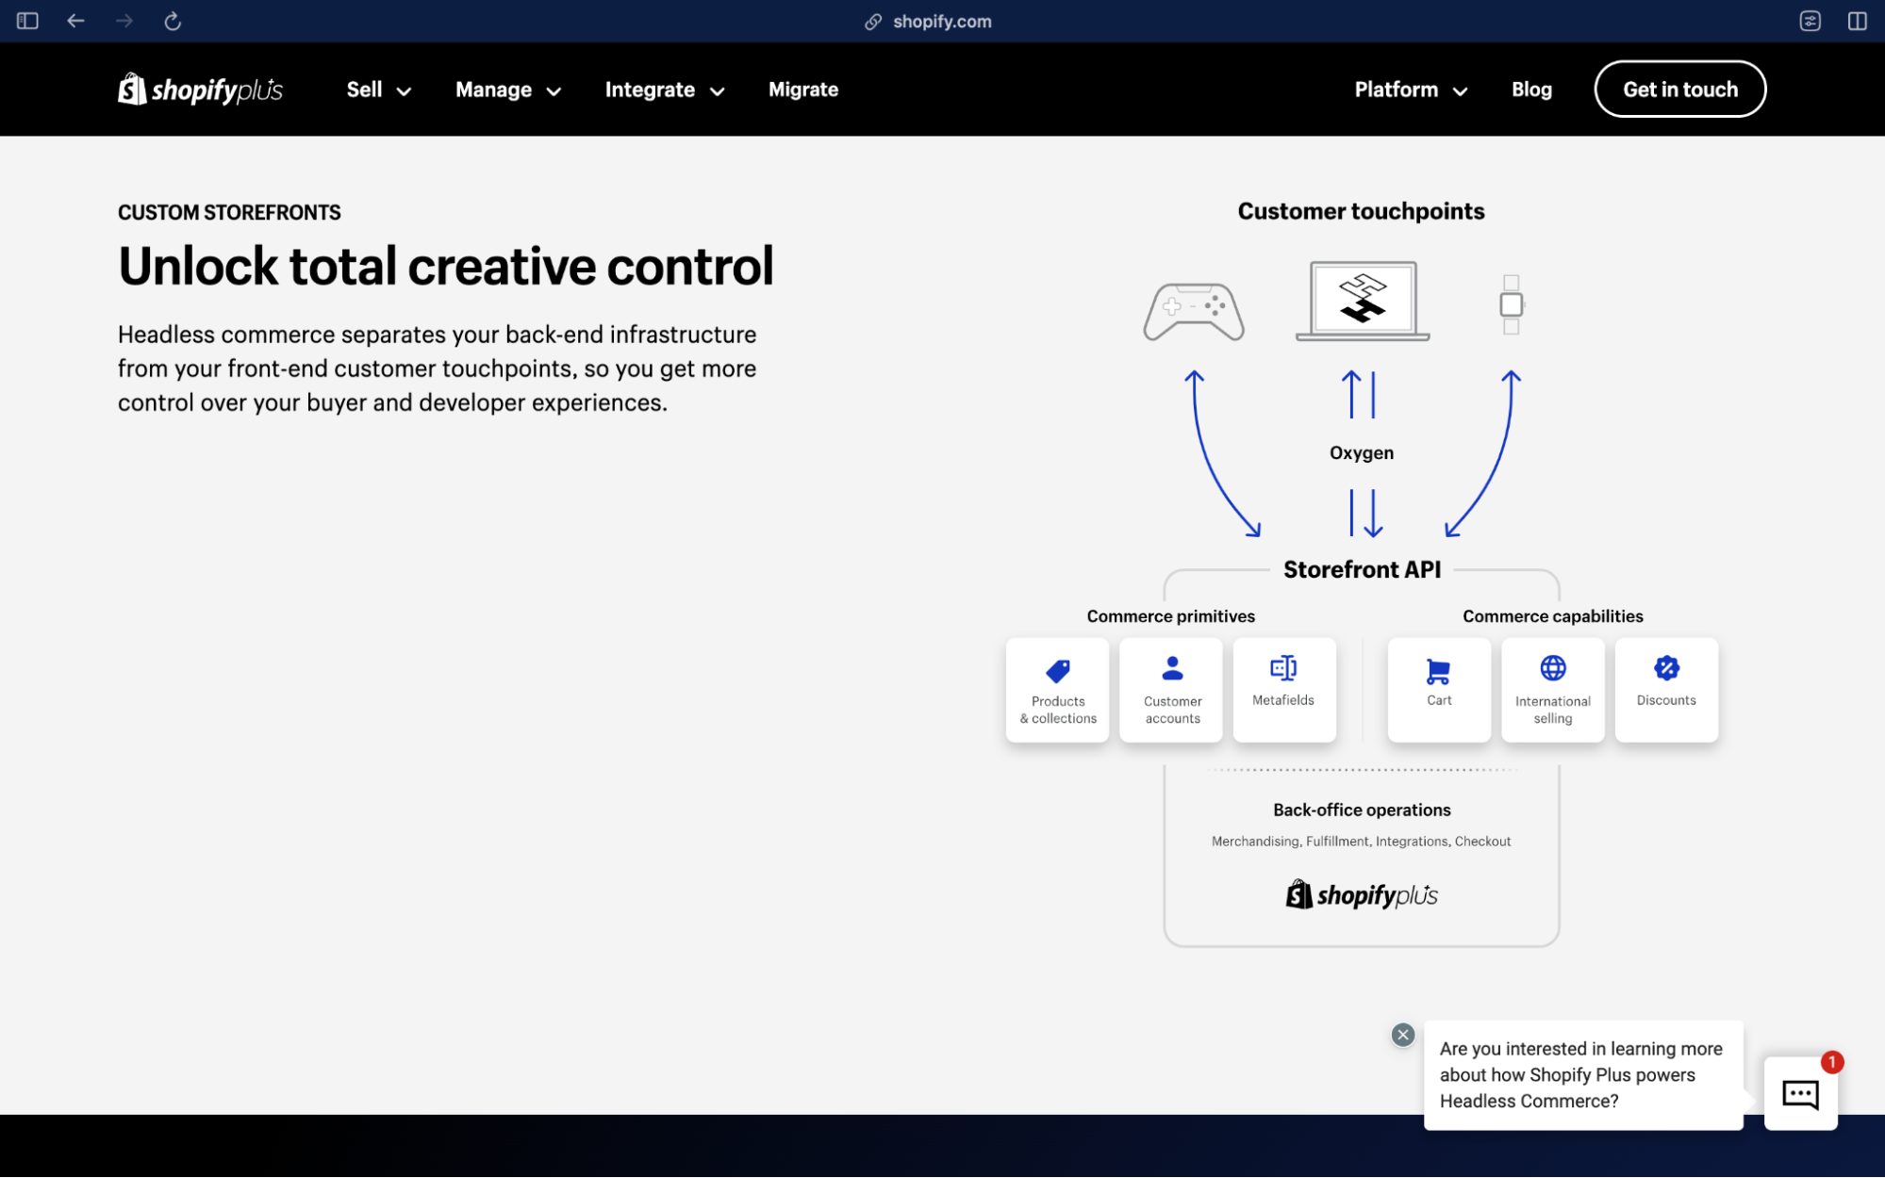Click the International selling globe icon
The image size is (1885, 1178).
tap(1553, 668)
